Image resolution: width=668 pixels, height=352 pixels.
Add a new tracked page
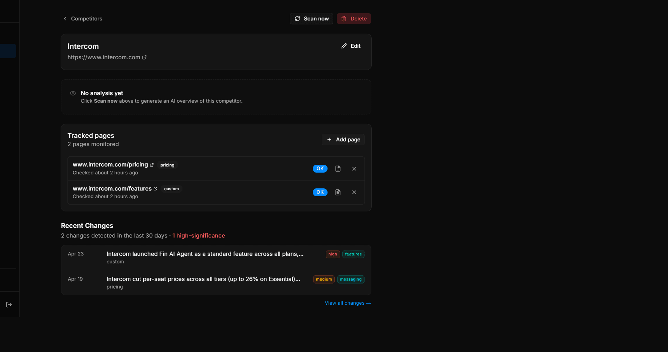(343, 140)
